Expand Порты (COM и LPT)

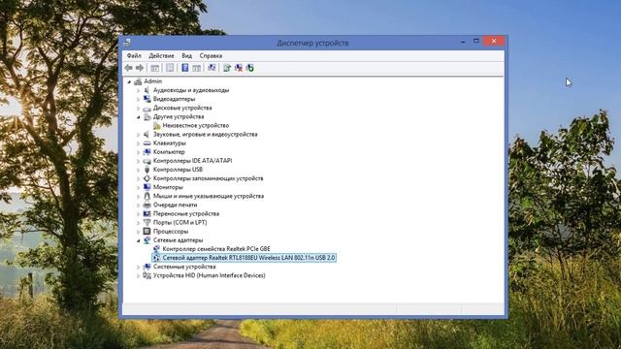(x=138, y=223)
